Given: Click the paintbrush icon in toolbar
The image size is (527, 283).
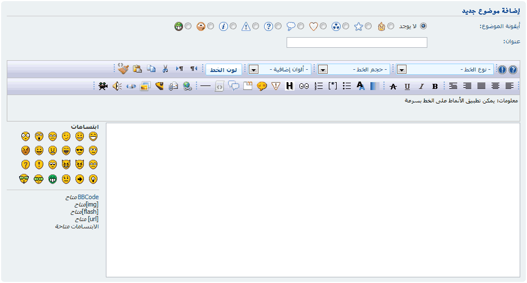Looking at the screenshot, I should [x=123, y=69].
